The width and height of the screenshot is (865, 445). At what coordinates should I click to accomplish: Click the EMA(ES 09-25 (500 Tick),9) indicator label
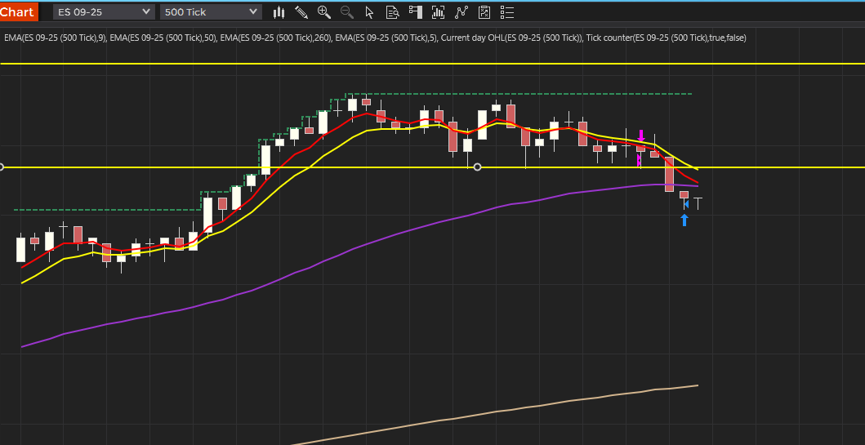56,38
